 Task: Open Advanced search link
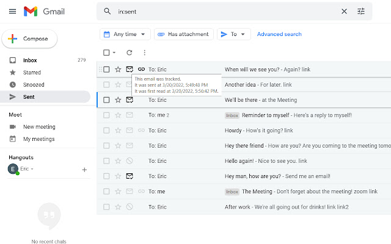tap(279, 34)
